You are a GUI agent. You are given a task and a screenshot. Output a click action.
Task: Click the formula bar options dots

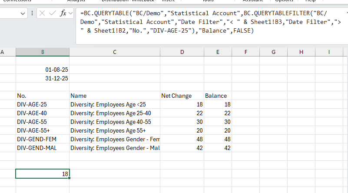32,13
